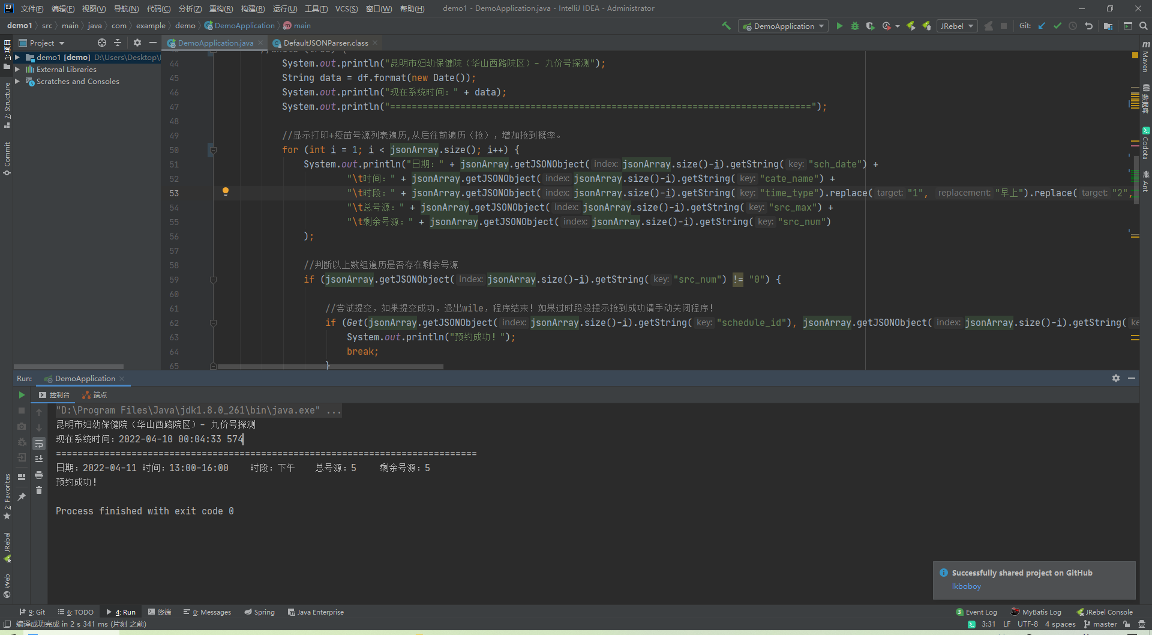This screenshot has height=635, width=1152.
Task: Pin the Run tab with pin icon
Action: pos(22,497)
